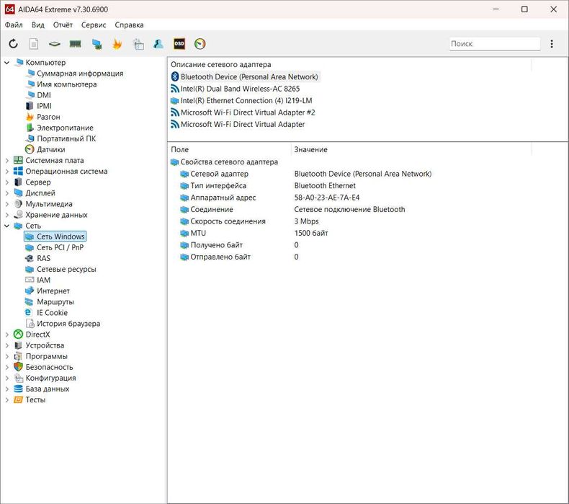
Task: Open the Вид menu
Action: [37, 25]
